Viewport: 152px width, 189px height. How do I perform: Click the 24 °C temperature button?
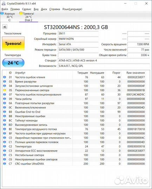[x=13, y=63]
